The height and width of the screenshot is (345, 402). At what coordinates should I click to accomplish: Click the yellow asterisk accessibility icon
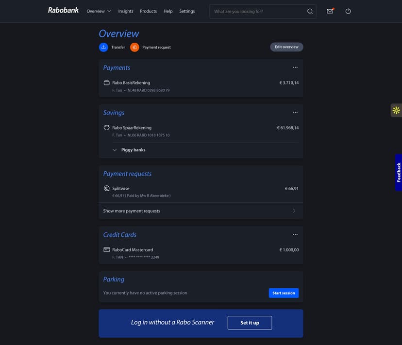click(x=396, y=110)
